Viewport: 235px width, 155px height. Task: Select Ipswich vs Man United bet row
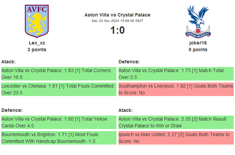tap(176, 138)
